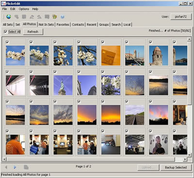Image resolution: width=194 pixels, height=178 pixels.
Task: Uncheck the purple-haired portrait photo checkbox
Action: [151, 131]
